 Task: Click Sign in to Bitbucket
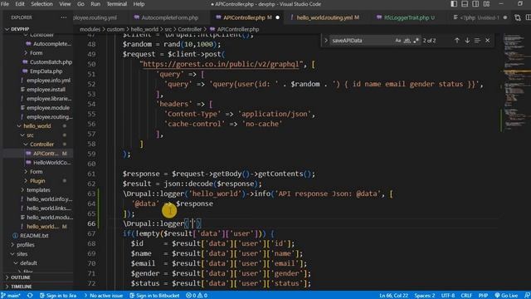click(x=154, y=296)
